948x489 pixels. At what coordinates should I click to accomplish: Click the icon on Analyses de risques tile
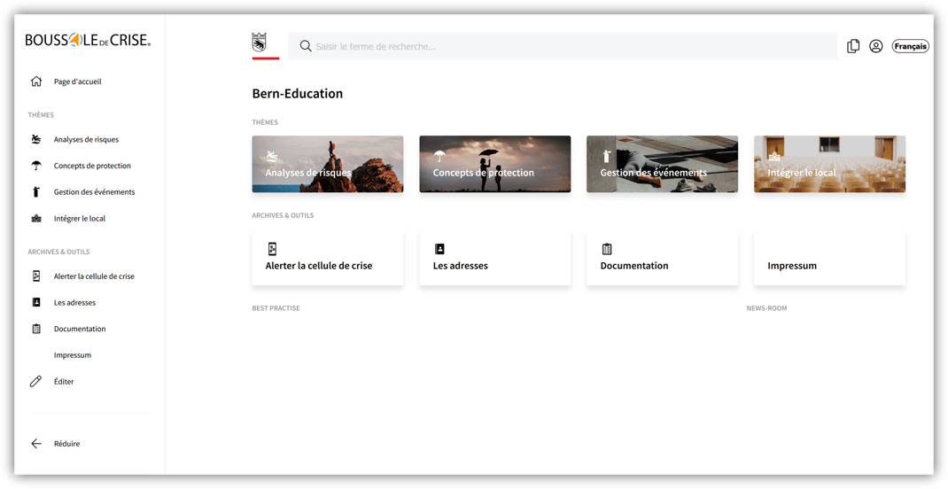[273, 157]
